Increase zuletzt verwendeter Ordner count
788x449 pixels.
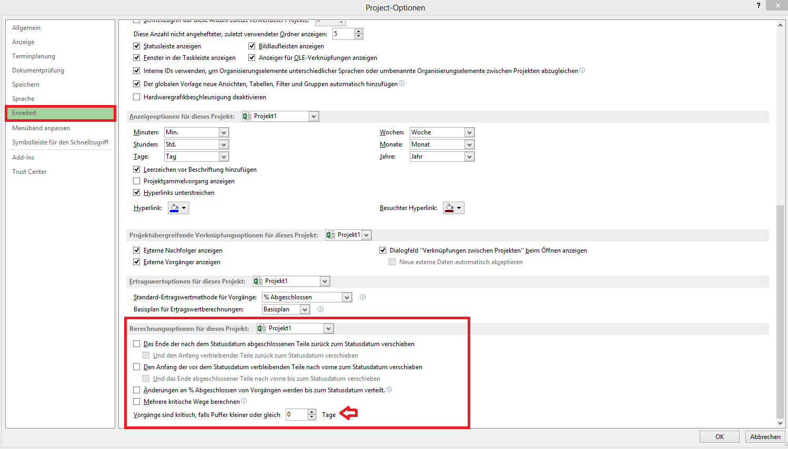pos(358,31)
